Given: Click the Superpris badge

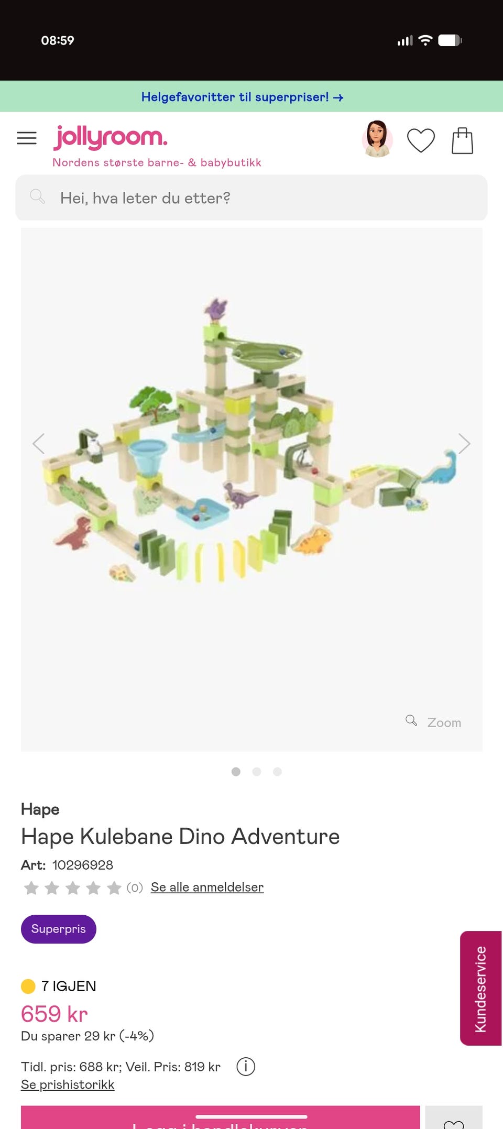Looking at the screenshot, I should 59,929.
